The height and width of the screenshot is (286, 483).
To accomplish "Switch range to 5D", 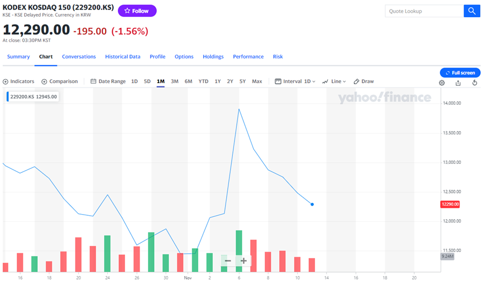I will 147,81.
